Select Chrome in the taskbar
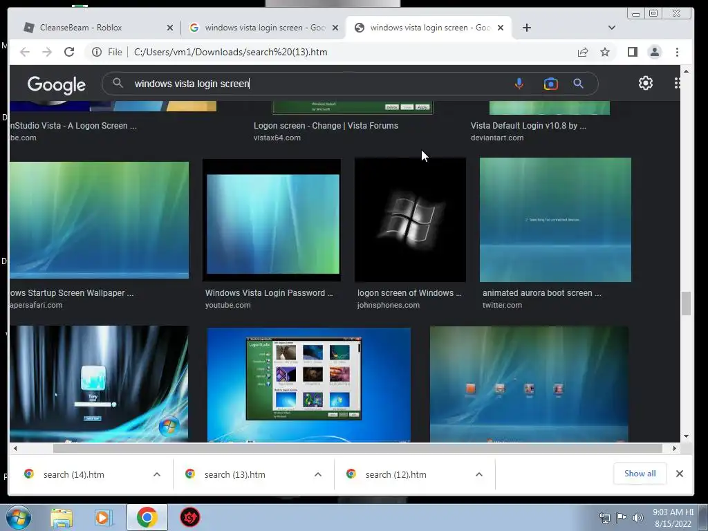 147,517
